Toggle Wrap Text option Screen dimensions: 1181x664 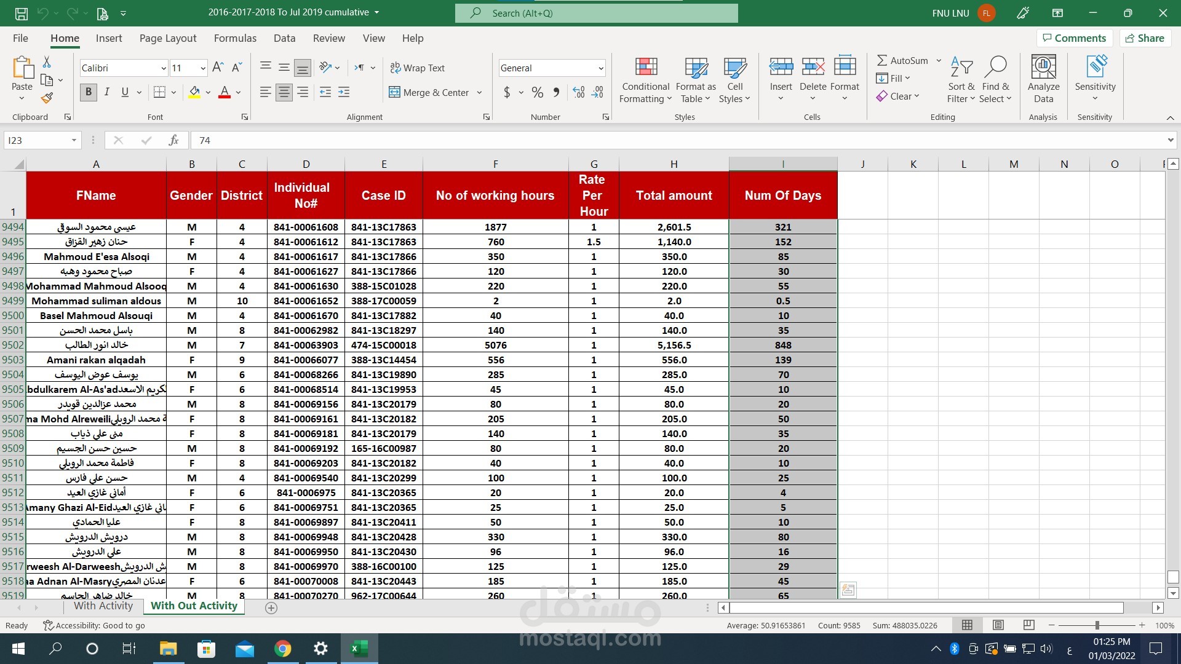click(417, 68)
